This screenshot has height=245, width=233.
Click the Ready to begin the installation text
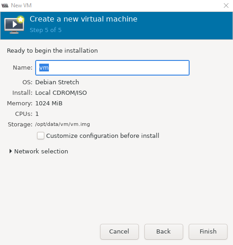point(52,51)
